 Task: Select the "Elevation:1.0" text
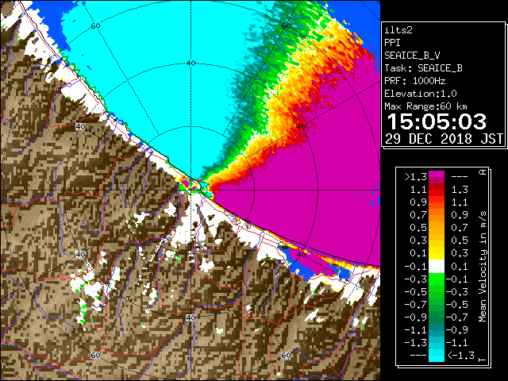point(421,94)
